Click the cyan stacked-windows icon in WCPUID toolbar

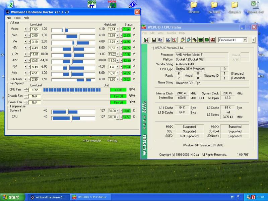(x=189, y=40)
